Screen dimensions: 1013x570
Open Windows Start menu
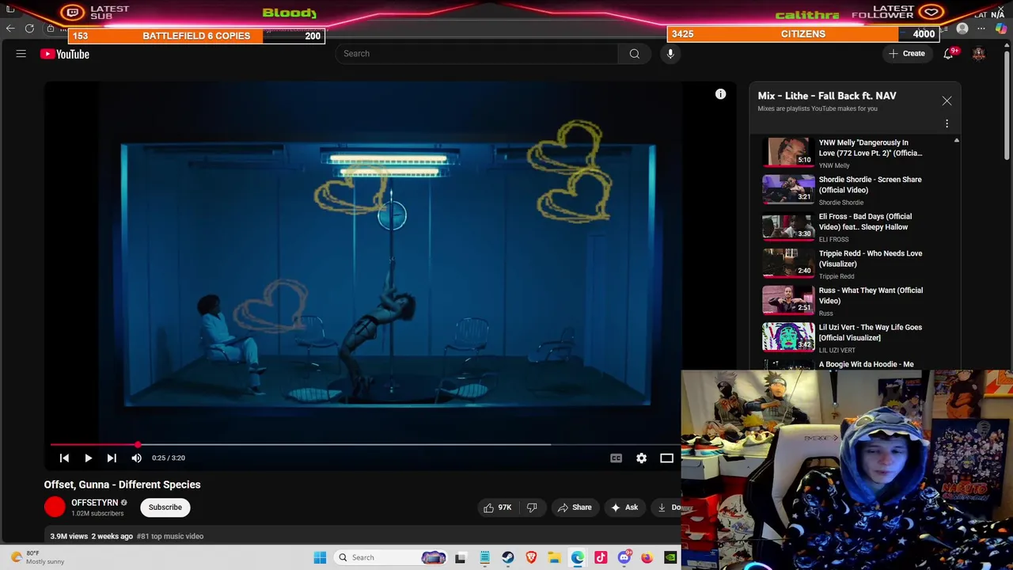pyautogui.click(x=320, y=557)
